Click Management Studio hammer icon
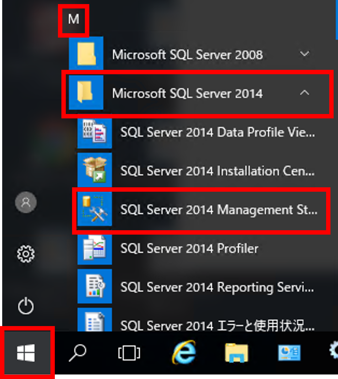This screenshot has width=338, height=379. 95,209
